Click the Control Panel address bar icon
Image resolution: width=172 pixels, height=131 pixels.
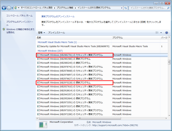coord(15,8)
